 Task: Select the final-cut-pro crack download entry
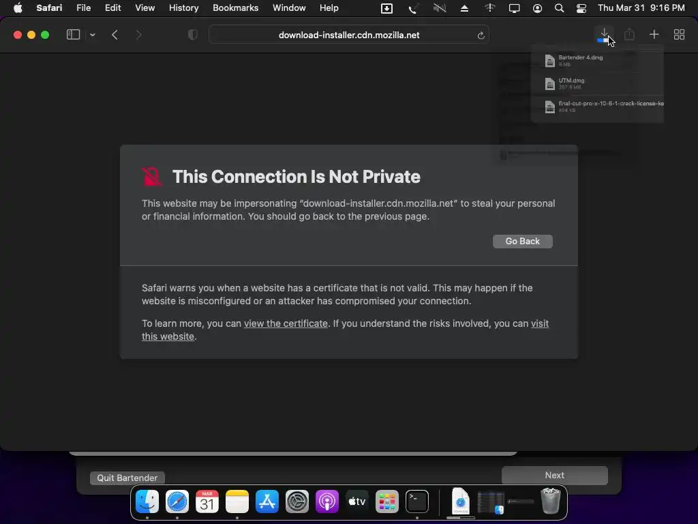point(596,106)
